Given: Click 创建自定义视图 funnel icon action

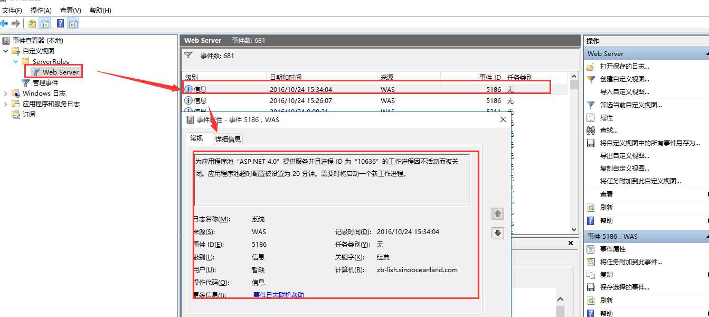Looking at the screenshot, I should [x=591, y=79].
